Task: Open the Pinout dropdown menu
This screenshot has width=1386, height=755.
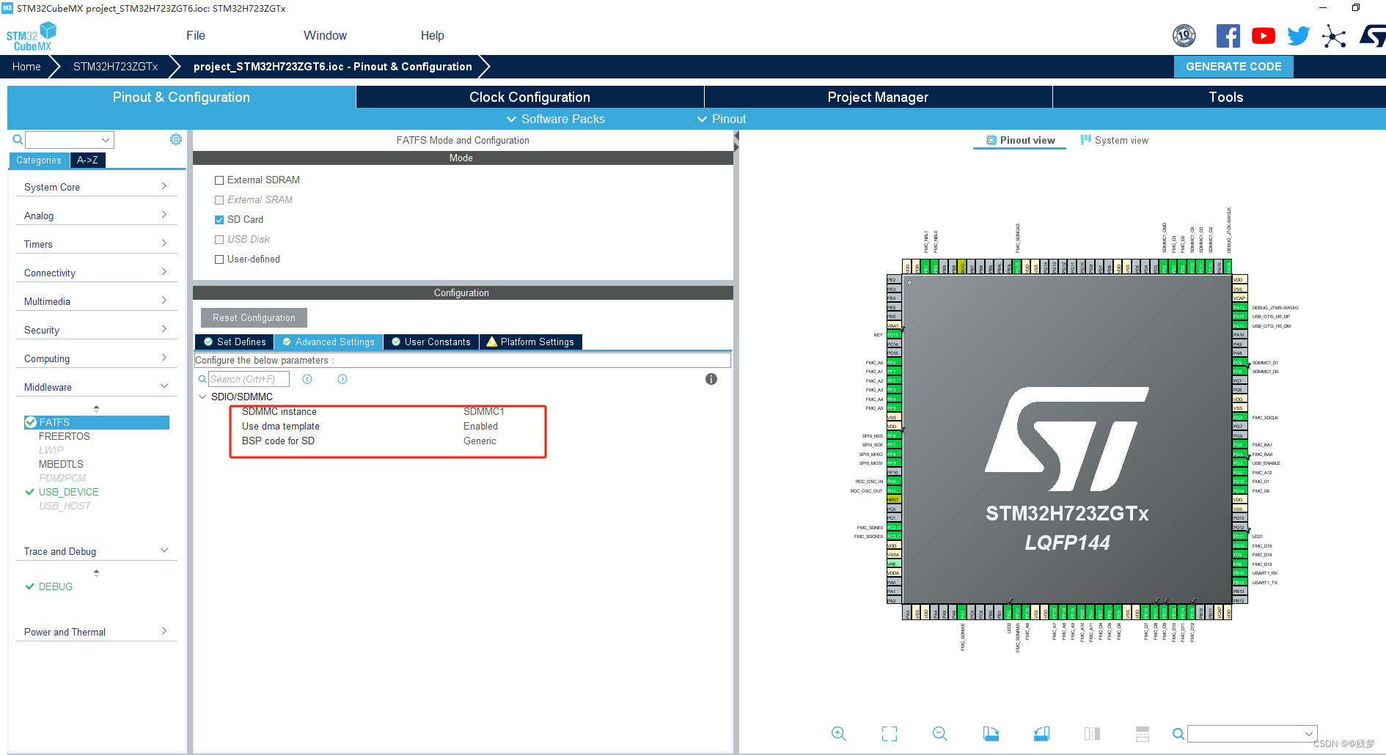Action: coord(722,119)
